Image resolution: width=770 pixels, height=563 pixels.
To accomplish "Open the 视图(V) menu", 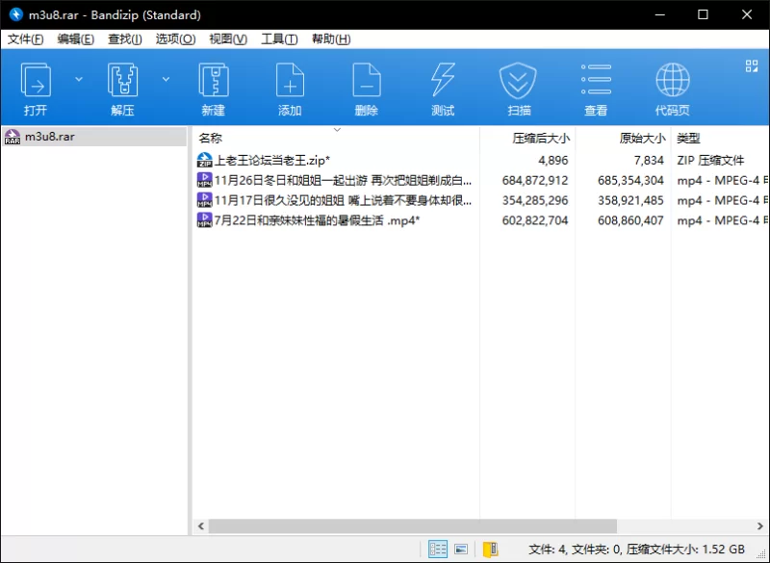I will pyautogui.click(x=228, y=39).
